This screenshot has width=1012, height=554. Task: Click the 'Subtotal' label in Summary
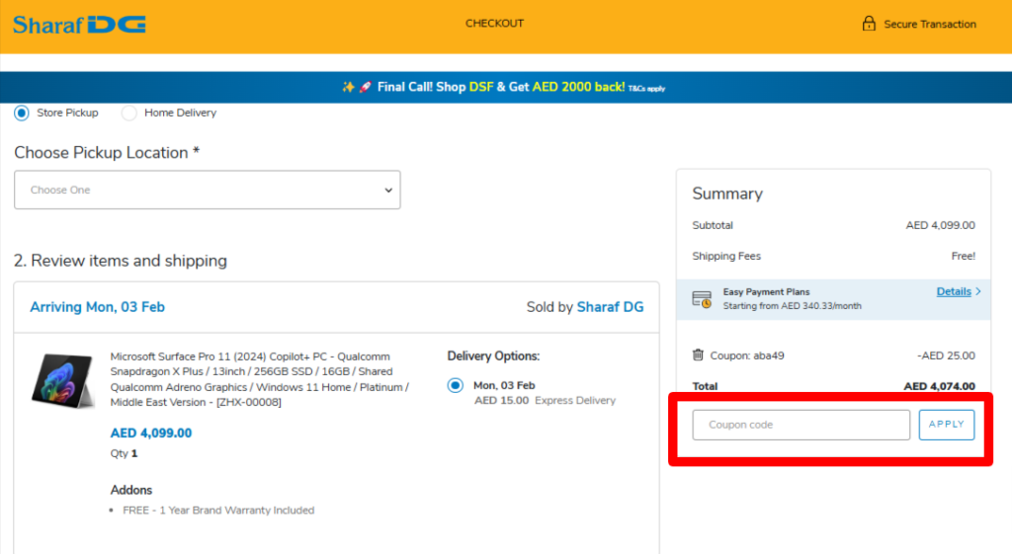tap(712, 225)
